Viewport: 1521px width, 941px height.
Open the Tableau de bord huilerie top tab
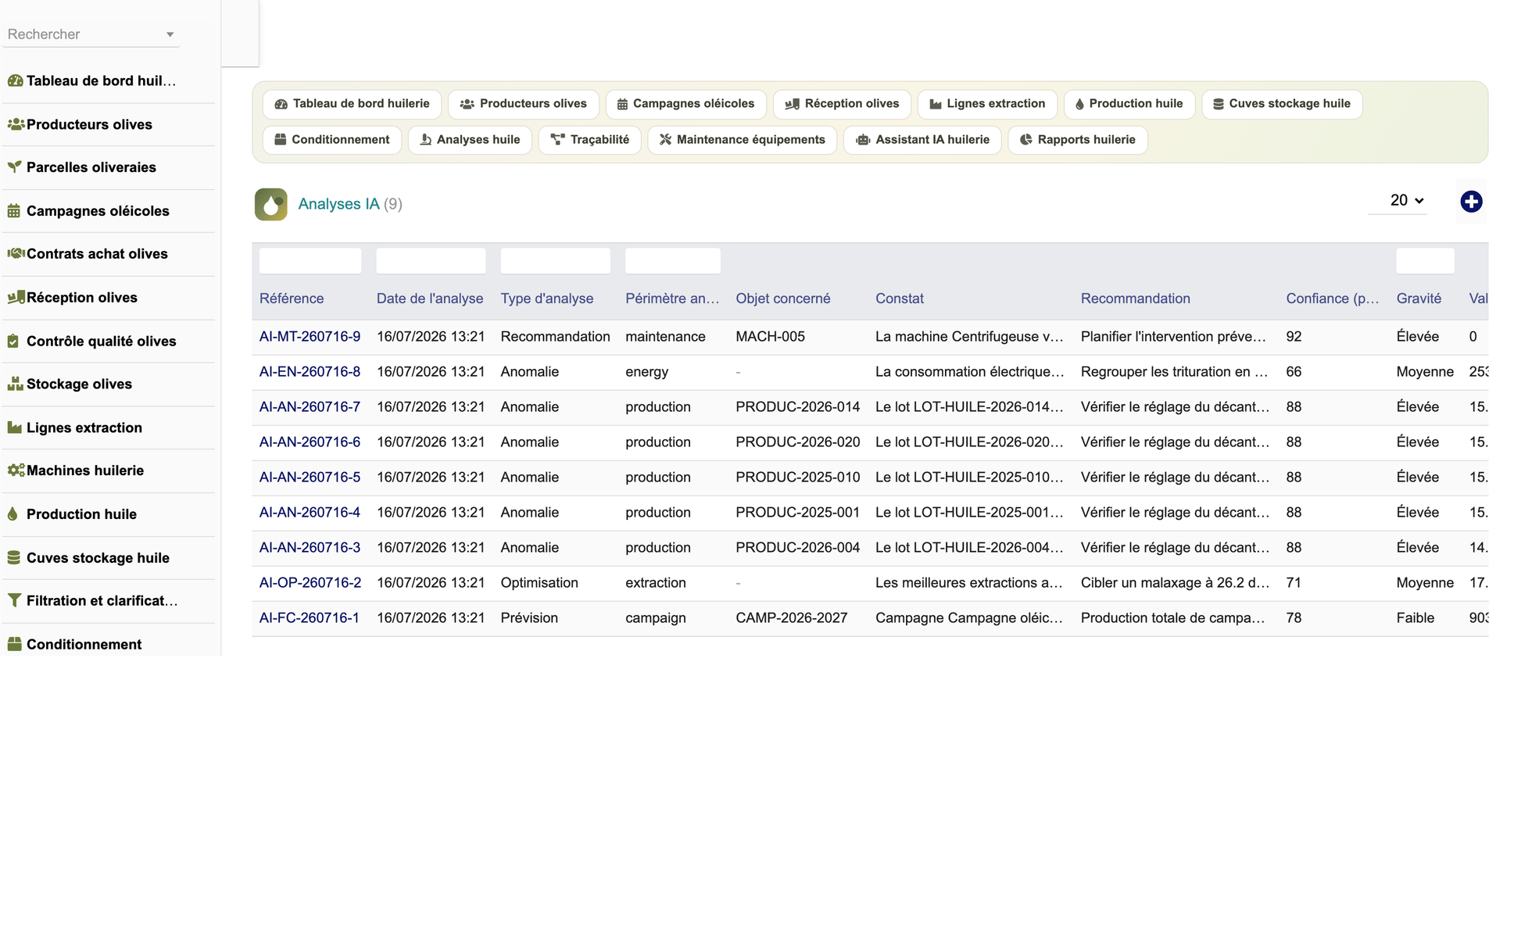(353, 104)
